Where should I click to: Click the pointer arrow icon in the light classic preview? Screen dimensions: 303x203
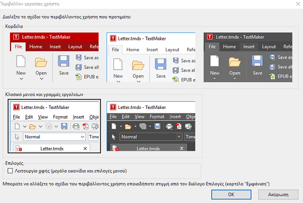click(17, 137)
